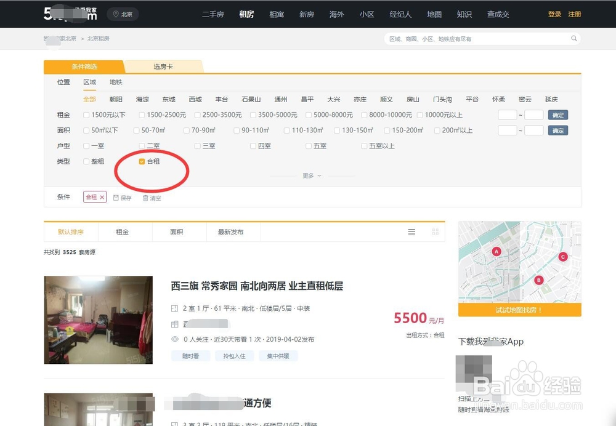The height and width of the screenshot is (426, 616).
Task: Click the 注册 register link
Action: [575, 14]
